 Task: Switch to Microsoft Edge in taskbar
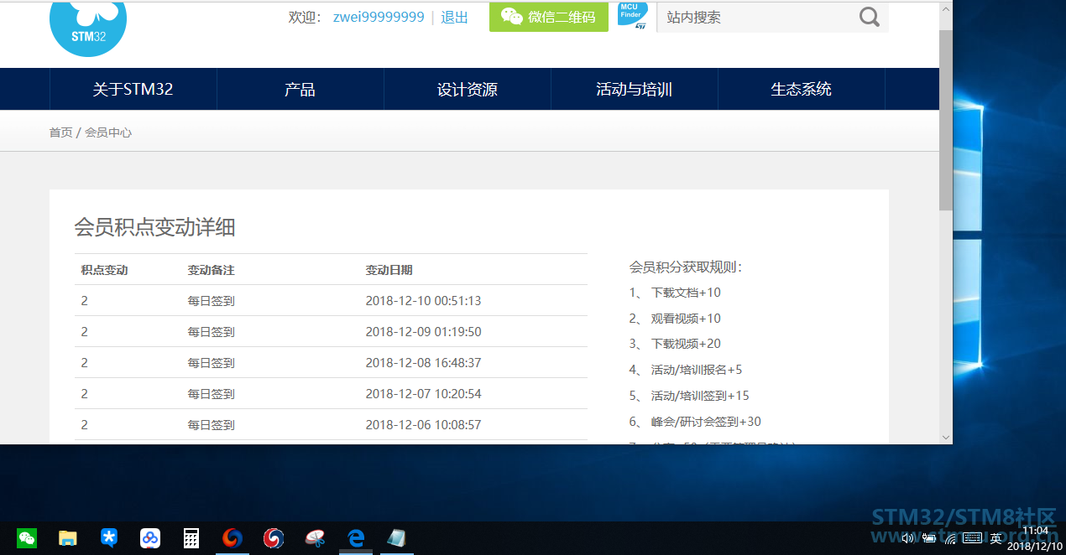356,538
